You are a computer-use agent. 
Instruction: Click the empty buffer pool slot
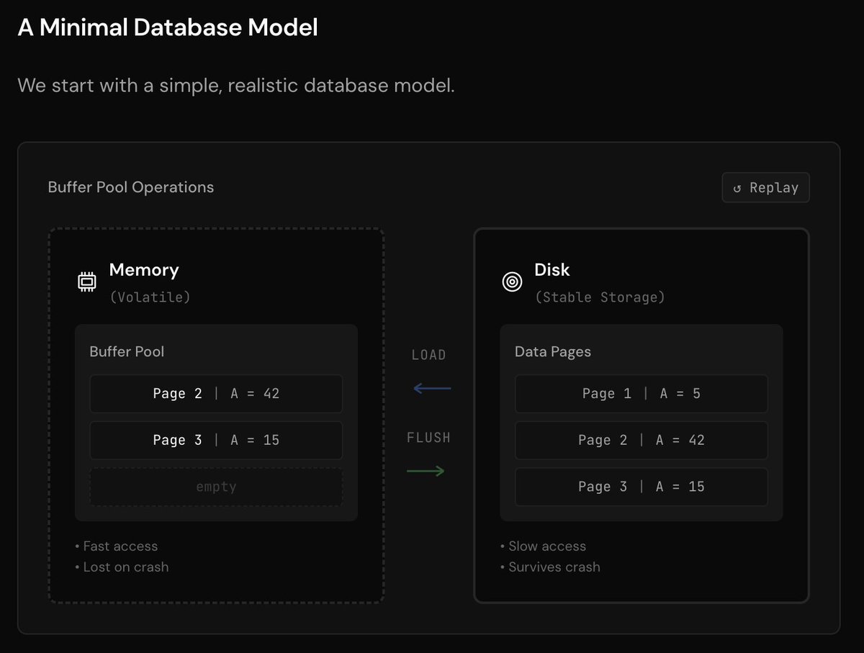(216, 487)
